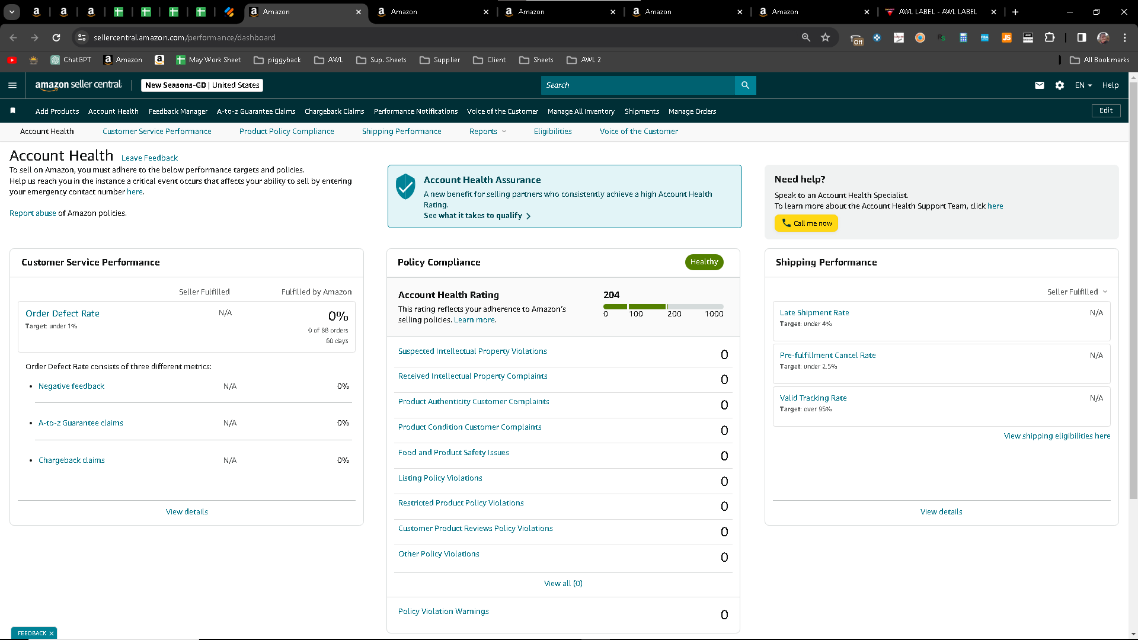Open Policy Violation Warnings link
1138x640 pixels.
[x=443, y=612]
